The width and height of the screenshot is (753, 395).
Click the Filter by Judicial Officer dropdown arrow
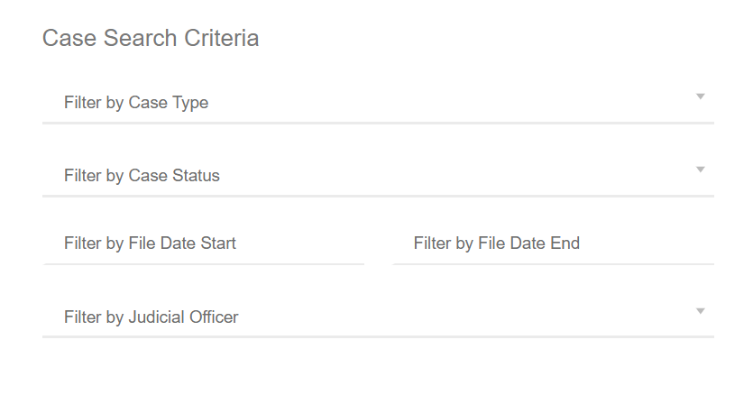pos(700,311)
